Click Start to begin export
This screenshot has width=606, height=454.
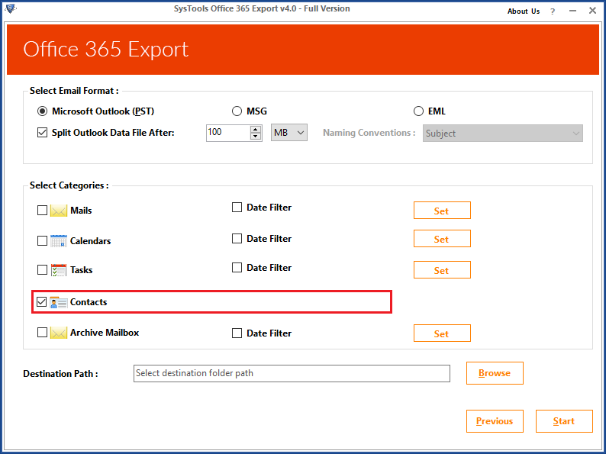[564, 421]
